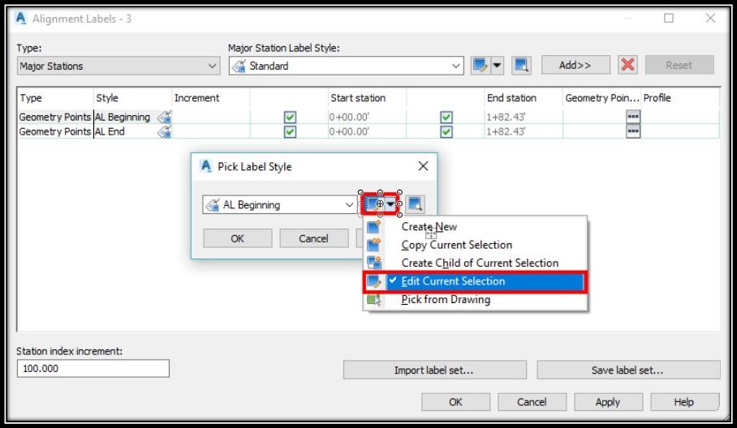This screenshot has width=737, height=428.
Task: Maximize the Alignment Labels window
Action: (668, 19)
